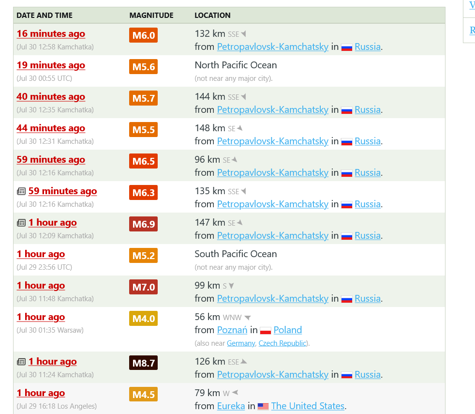The height and width of the screenshot is (414, 475).
Task: Click the '(Jul 30 00:55 UTC)' timestamp
Action: click(x=44, y=78)
